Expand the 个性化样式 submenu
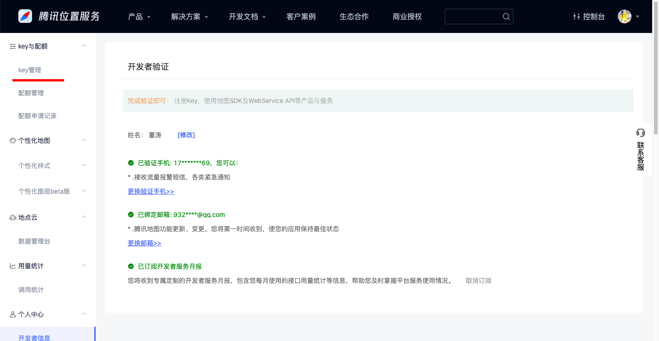 [84, 165]
